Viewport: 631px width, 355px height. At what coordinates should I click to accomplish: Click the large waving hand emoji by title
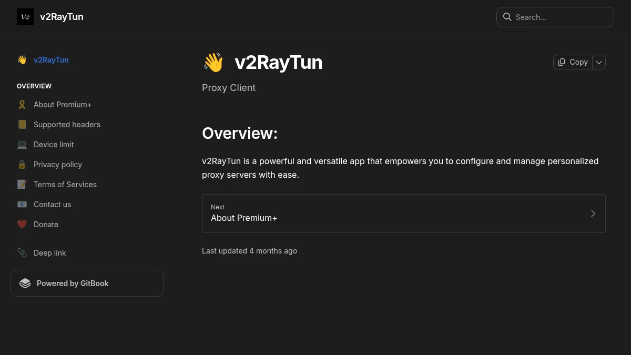[213, 63]
